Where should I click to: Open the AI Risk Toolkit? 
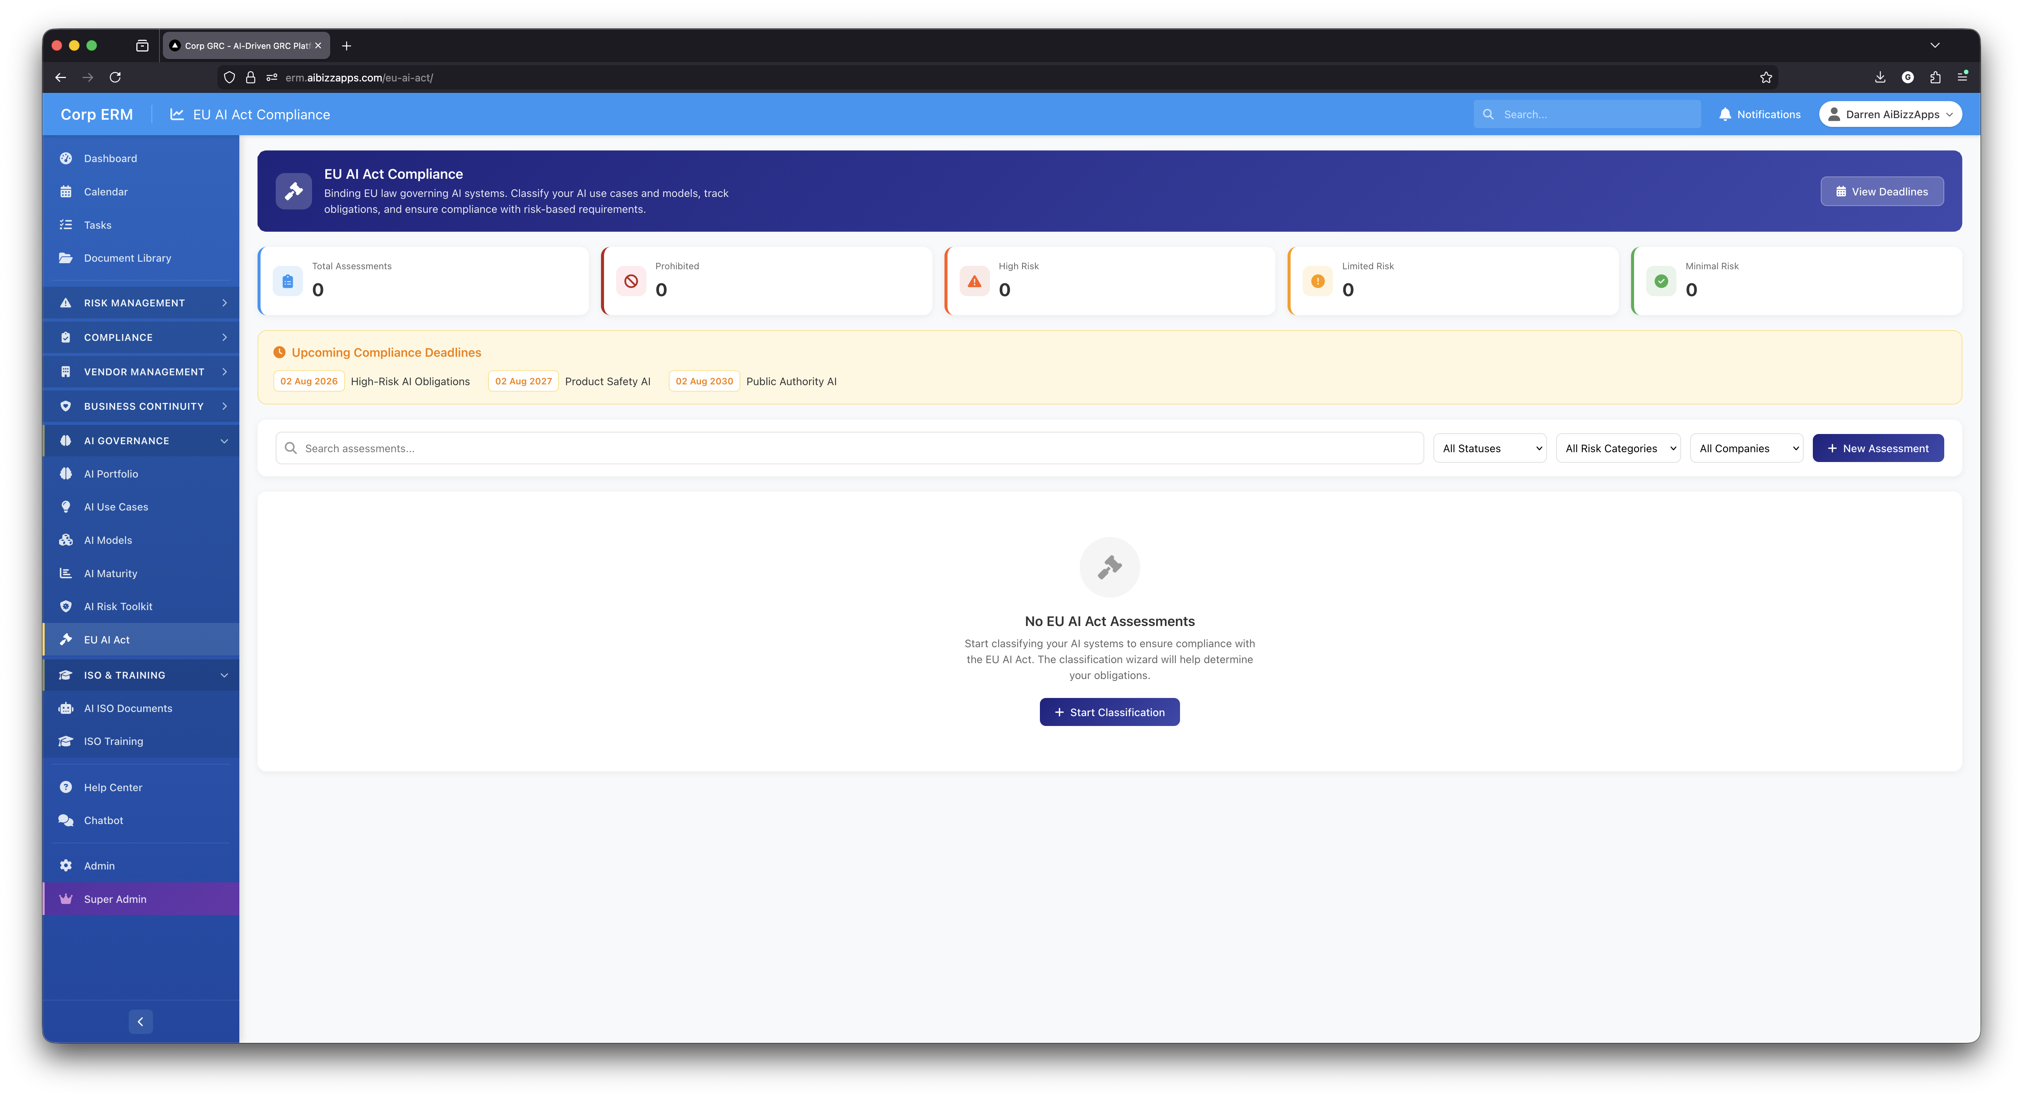coord(118,606)
